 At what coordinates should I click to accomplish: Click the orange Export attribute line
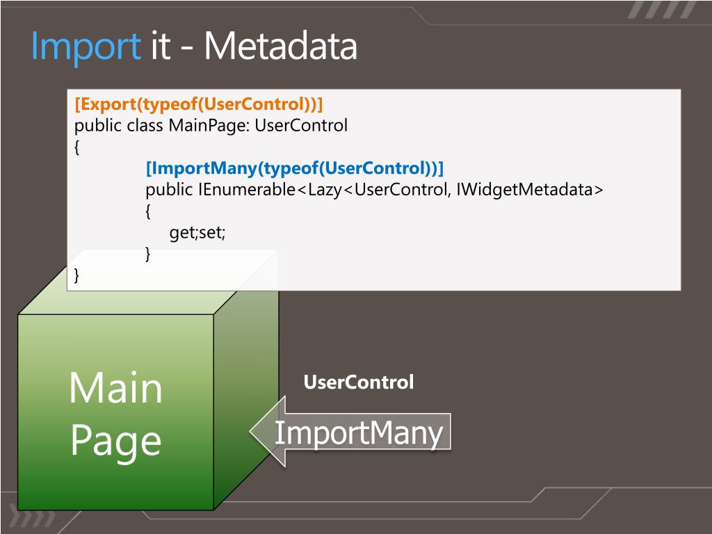pyautogui.click(x=198, y=104)
